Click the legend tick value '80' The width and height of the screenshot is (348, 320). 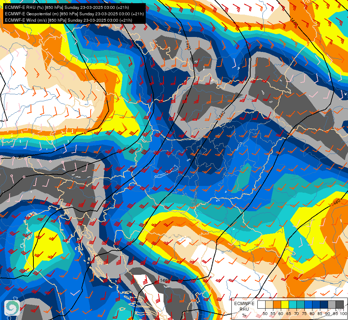[x=312, y=314]
